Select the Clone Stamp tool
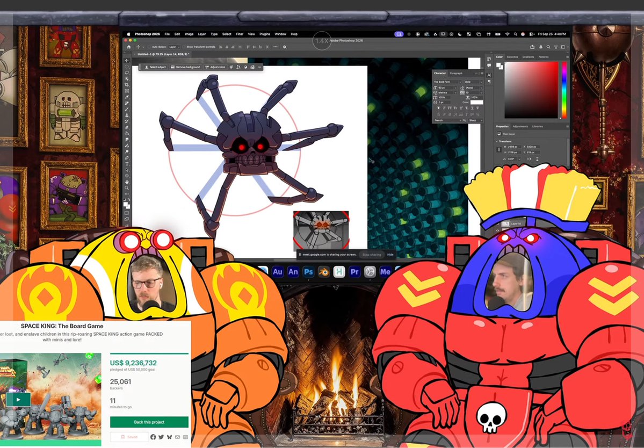The image size is (644, 448). (127, 115)
